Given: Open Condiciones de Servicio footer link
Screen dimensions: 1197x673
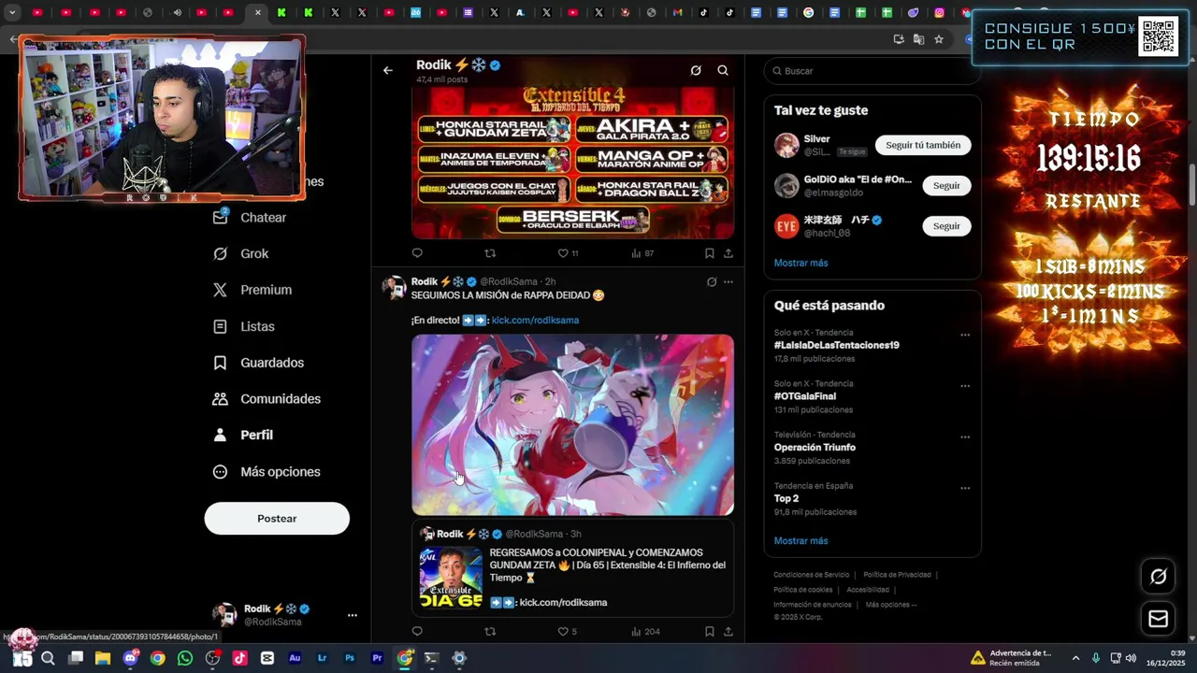Looking at the screenshot, I should [811, 575].
